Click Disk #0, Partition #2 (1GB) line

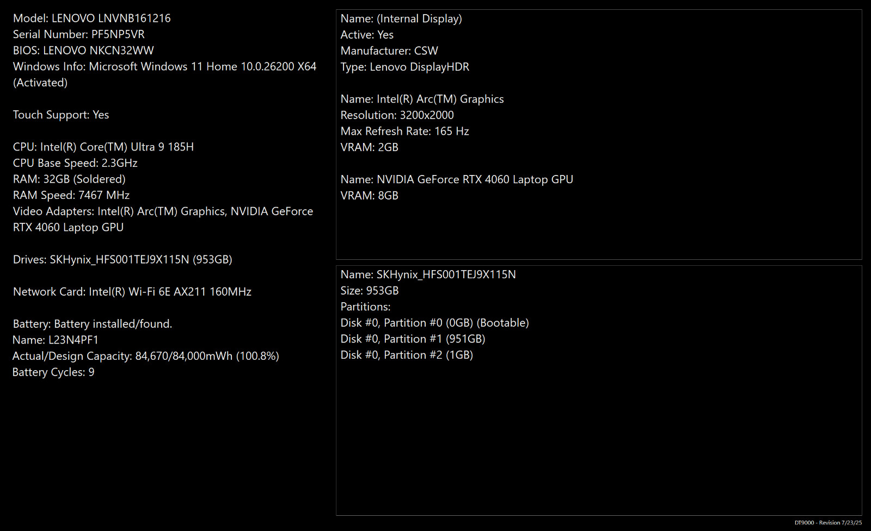(407, 355)
